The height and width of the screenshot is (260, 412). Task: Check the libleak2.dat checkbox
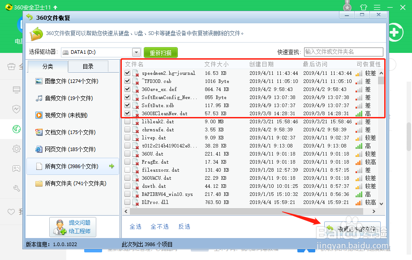[128, 121]
